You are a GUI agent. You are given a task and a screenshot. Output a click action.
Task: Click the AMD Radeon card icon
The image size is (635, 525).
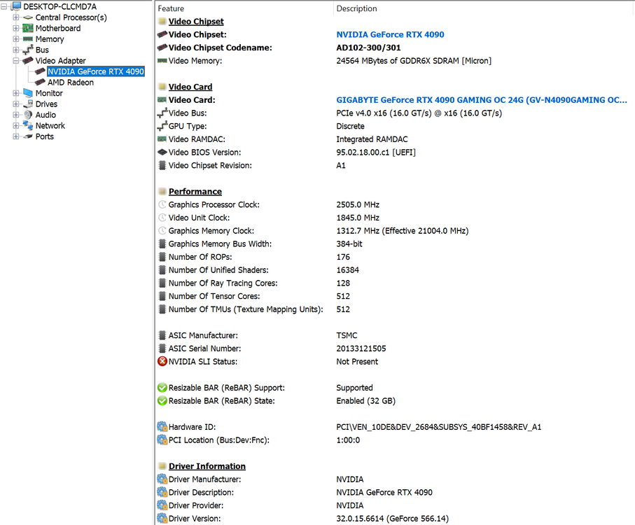(40, 82)
